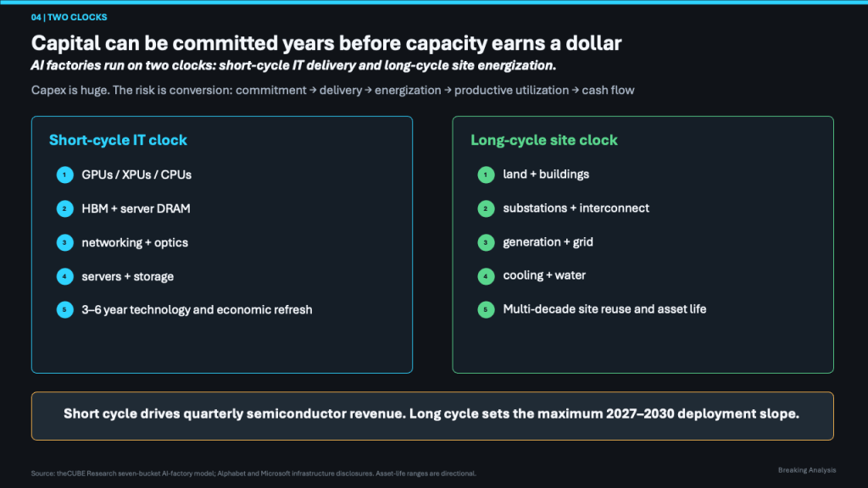Click blue number 4 bullet beside servers
This screenshot has height=488, width=868.
64,276
